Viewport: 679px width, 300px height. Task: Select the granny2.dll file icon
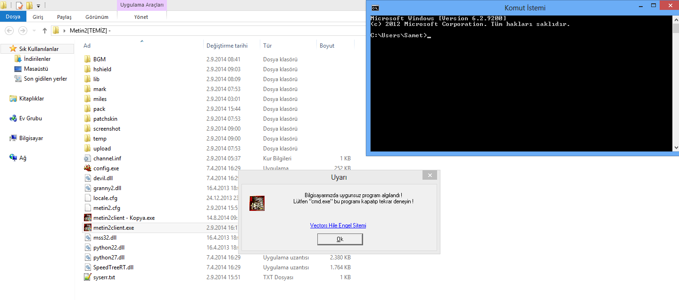(87, 188)
